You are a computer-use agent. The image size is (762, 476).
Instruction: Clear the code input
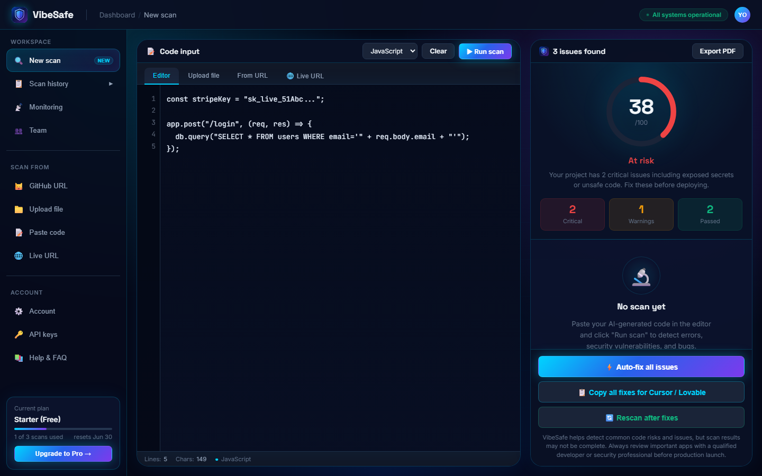438,51
